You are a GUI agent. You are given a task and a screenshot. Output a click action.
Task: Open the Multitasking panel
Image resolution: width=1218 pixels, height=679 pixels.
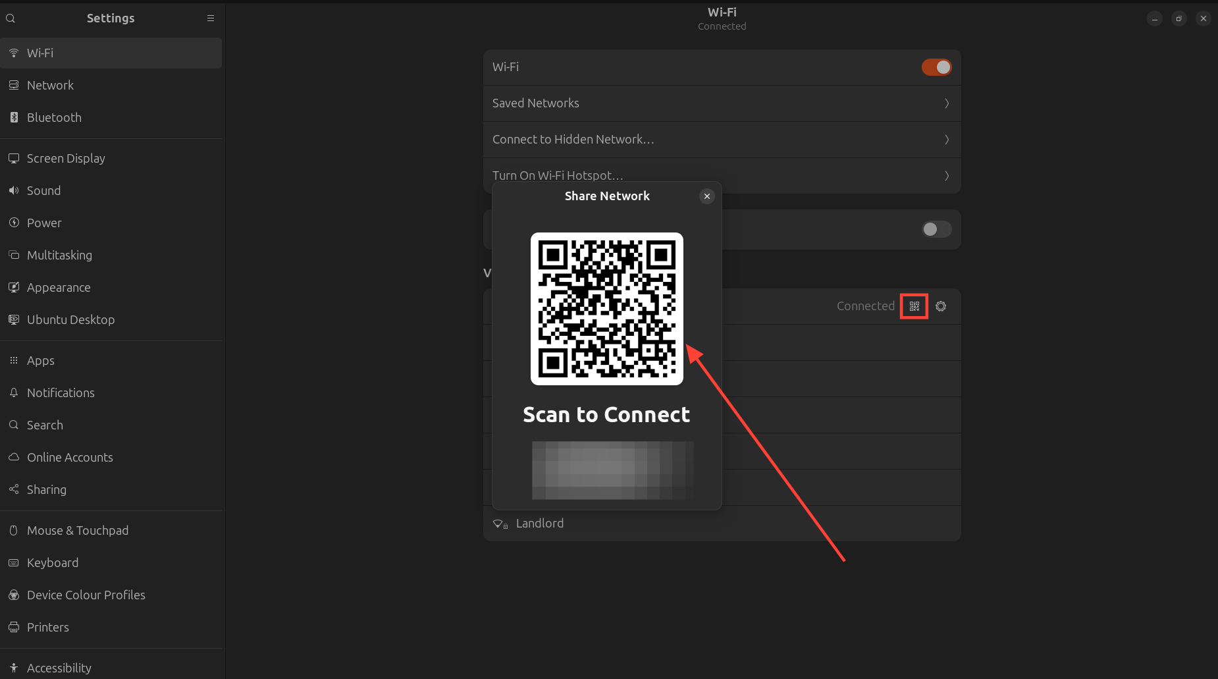point(111,255)
